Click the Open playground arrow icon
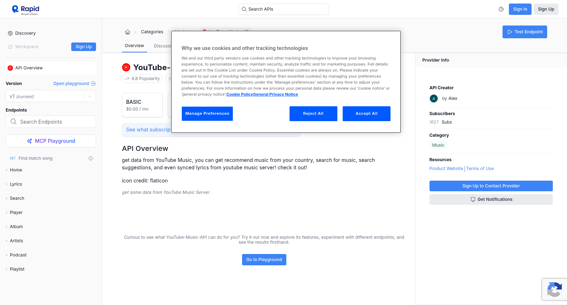567x305 pixels. pyautogui.click(x=93, y=84)
